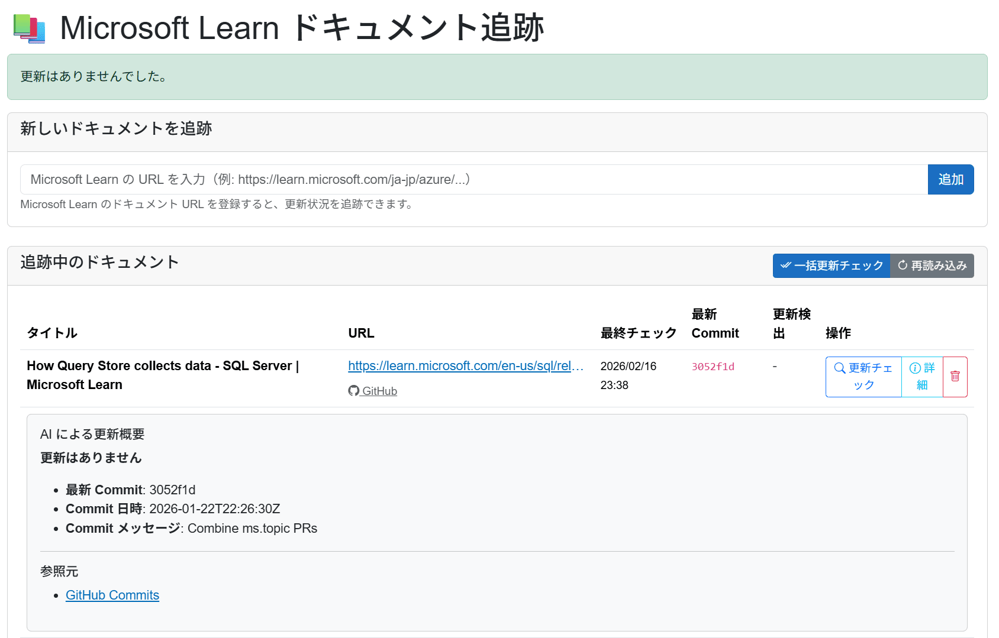Click the 更新チェック search button
The height and width of the screenshot is (638, 999).
(x=863, y=377)
